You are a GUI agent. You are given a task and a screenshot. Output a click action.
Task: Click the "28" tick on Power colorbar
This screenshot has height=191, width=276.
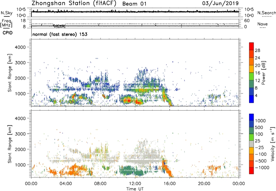tap(257, 50)
